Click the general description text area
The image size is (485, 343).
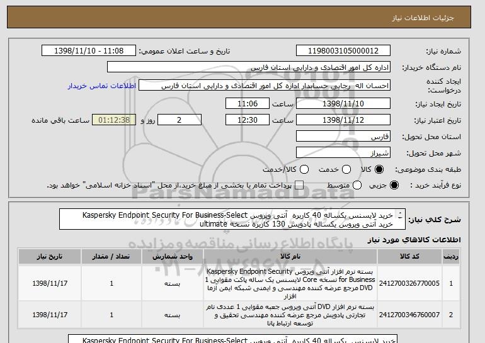[x=232, y=219]
